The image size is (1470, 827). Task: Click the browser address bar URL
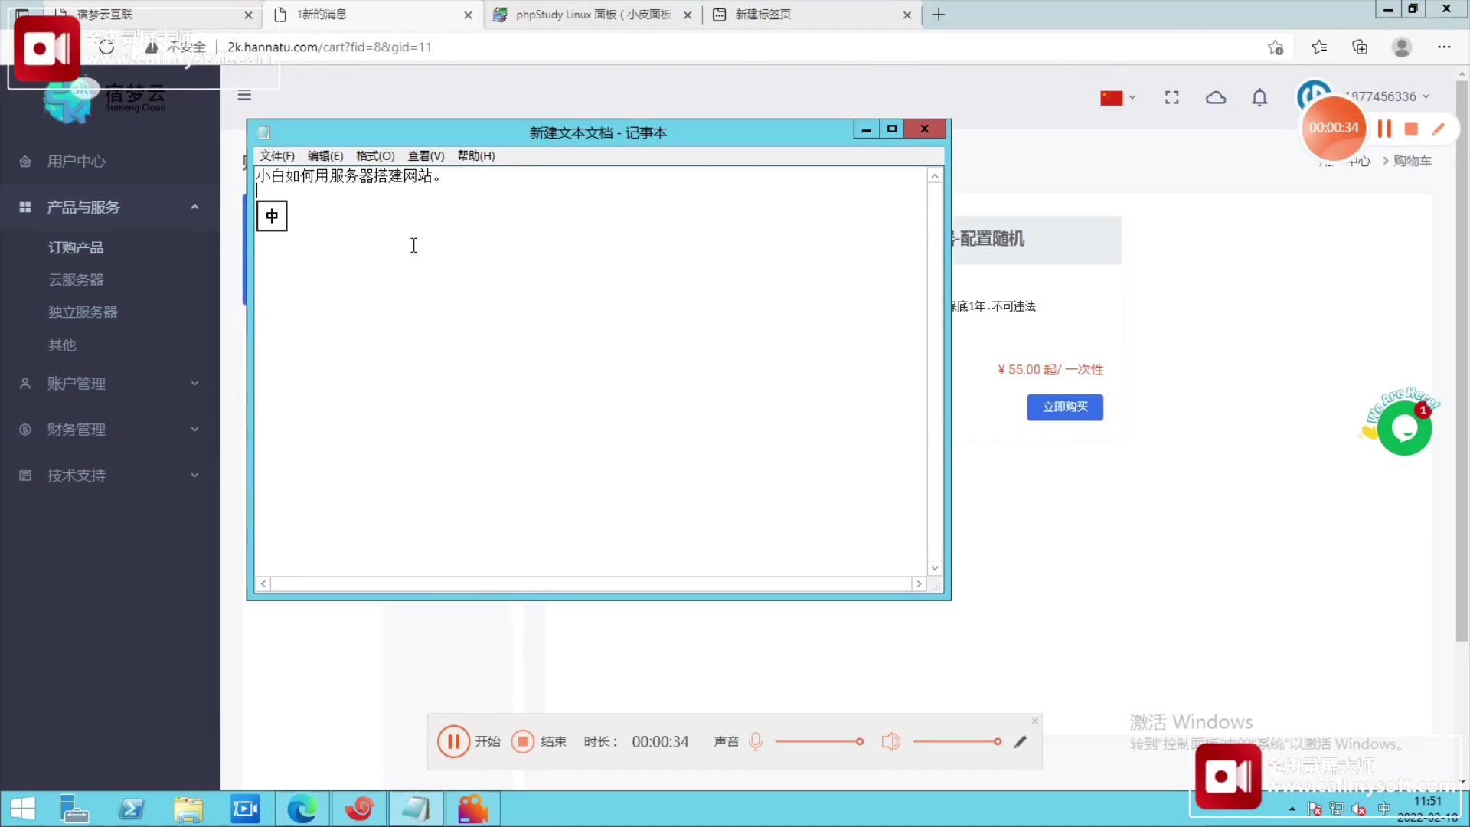coord(329,47)
